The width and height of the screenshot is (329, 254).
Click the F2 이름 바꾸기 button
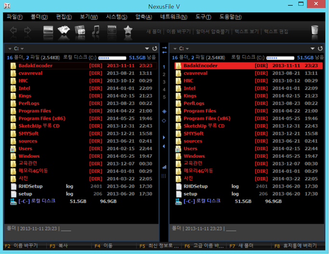(x=21, y=246)
